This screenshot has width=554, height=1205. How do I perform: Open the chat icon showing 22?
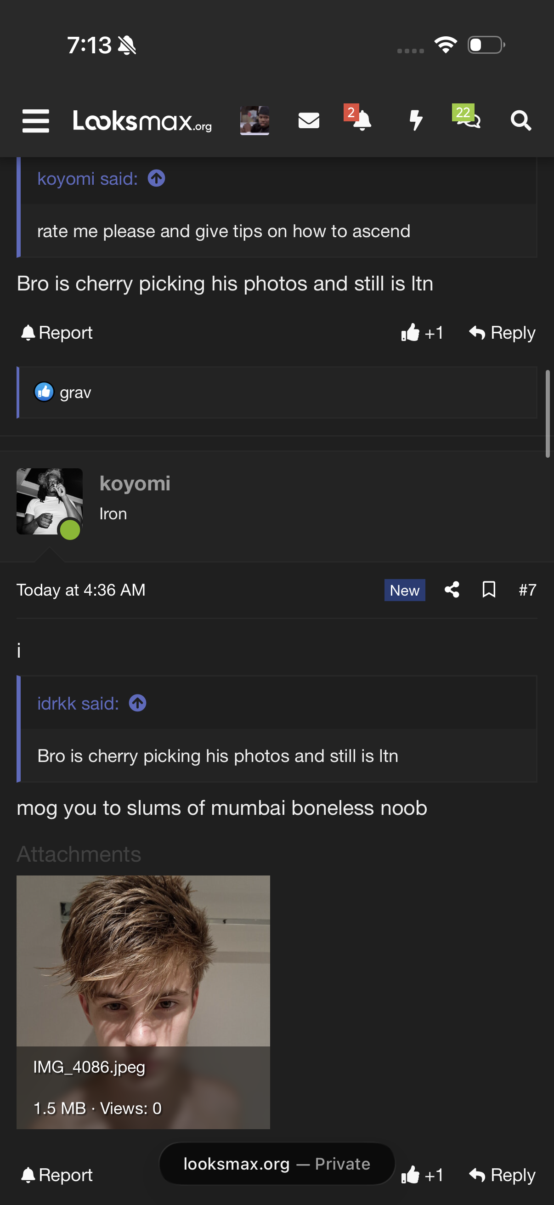point(467,118)
